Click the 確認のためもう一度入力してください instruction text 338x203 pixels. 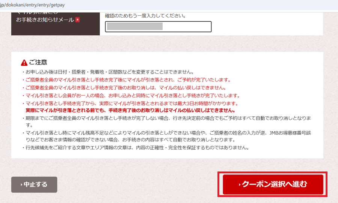145,16
